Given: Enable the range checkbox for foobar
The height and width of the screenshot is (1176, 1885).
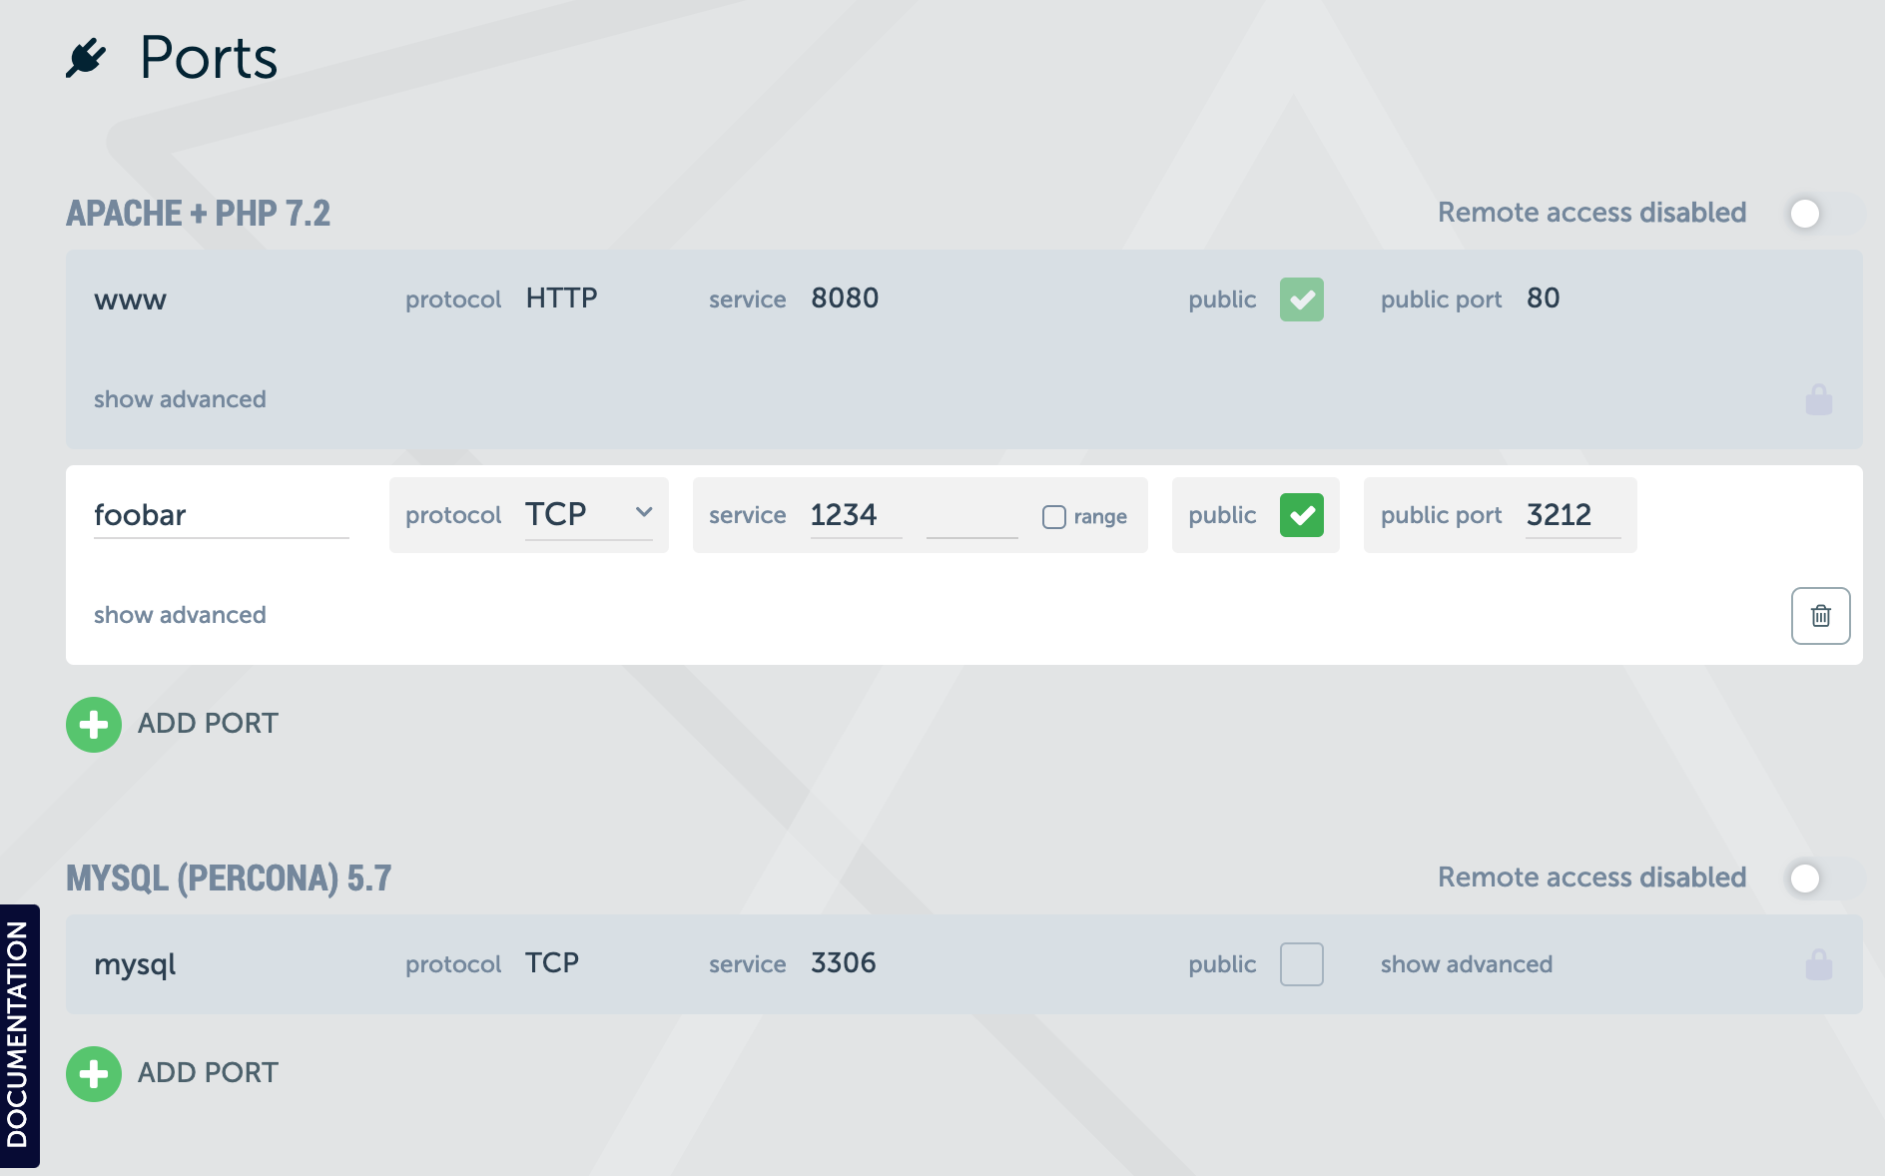Looking at the screenshot, I should pos(1054,516).
